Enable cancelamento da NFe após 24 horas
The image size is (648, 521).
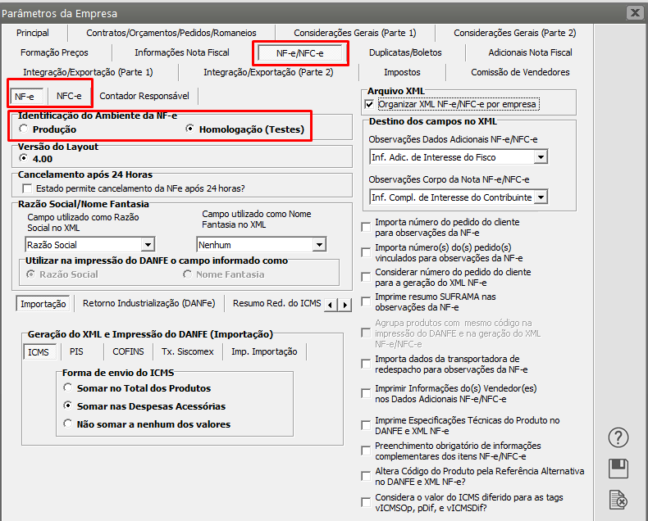pyautogui.click(x=27, y=188)
